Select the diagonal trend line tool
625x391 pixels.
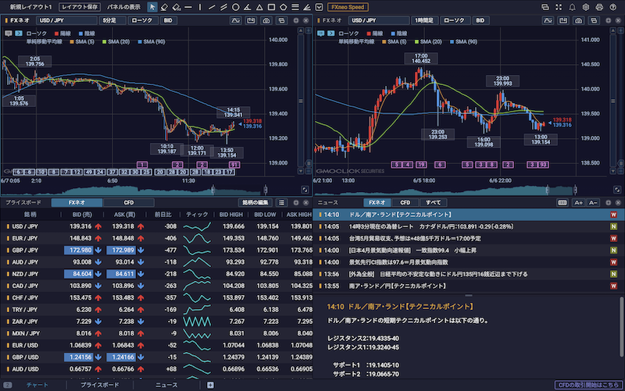pos(212,7)
